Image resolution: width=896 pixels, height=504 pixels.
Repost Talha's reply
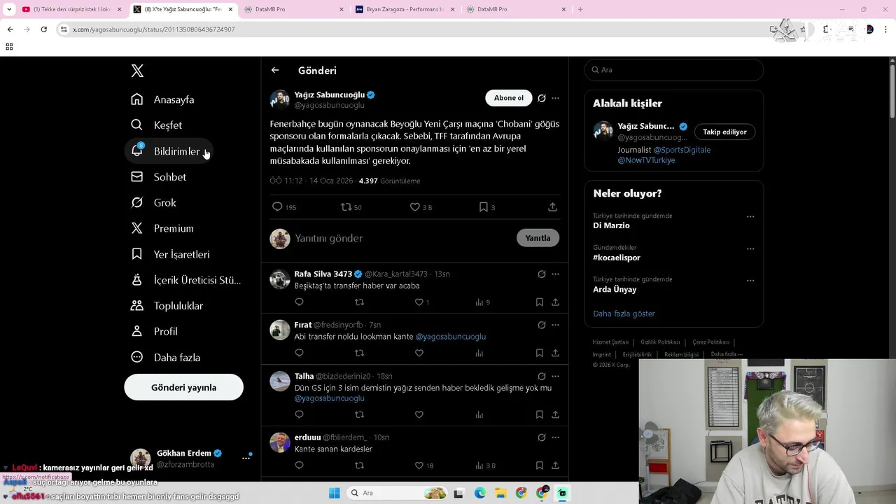(x=359, y=414)
